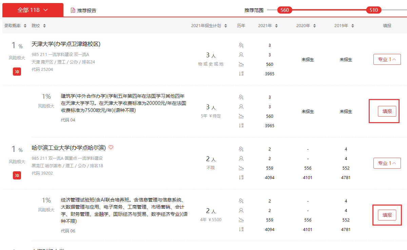Click lowest-score chart icon in 建筑学 major row
The width and height of the screenshot is (407, 250).
(241, 116)
